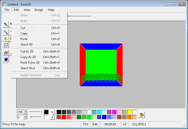Image resolution: width=188 pixels, height=129 pixels.
Task: Swap foreground and background colors arrow
Action: tap(52, 115)
